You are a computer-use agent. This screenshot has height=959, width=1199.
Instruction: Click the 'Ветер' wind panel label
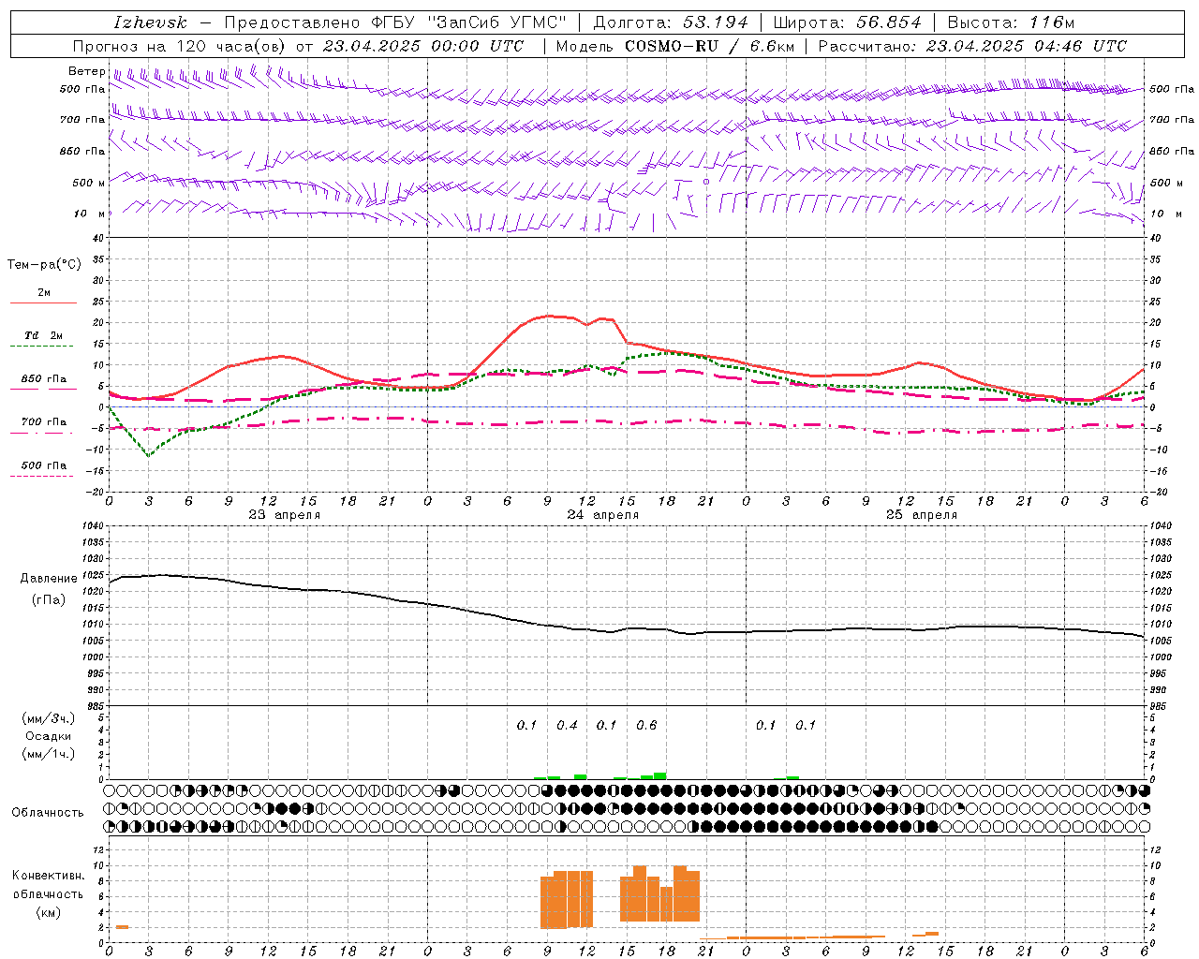87,71
